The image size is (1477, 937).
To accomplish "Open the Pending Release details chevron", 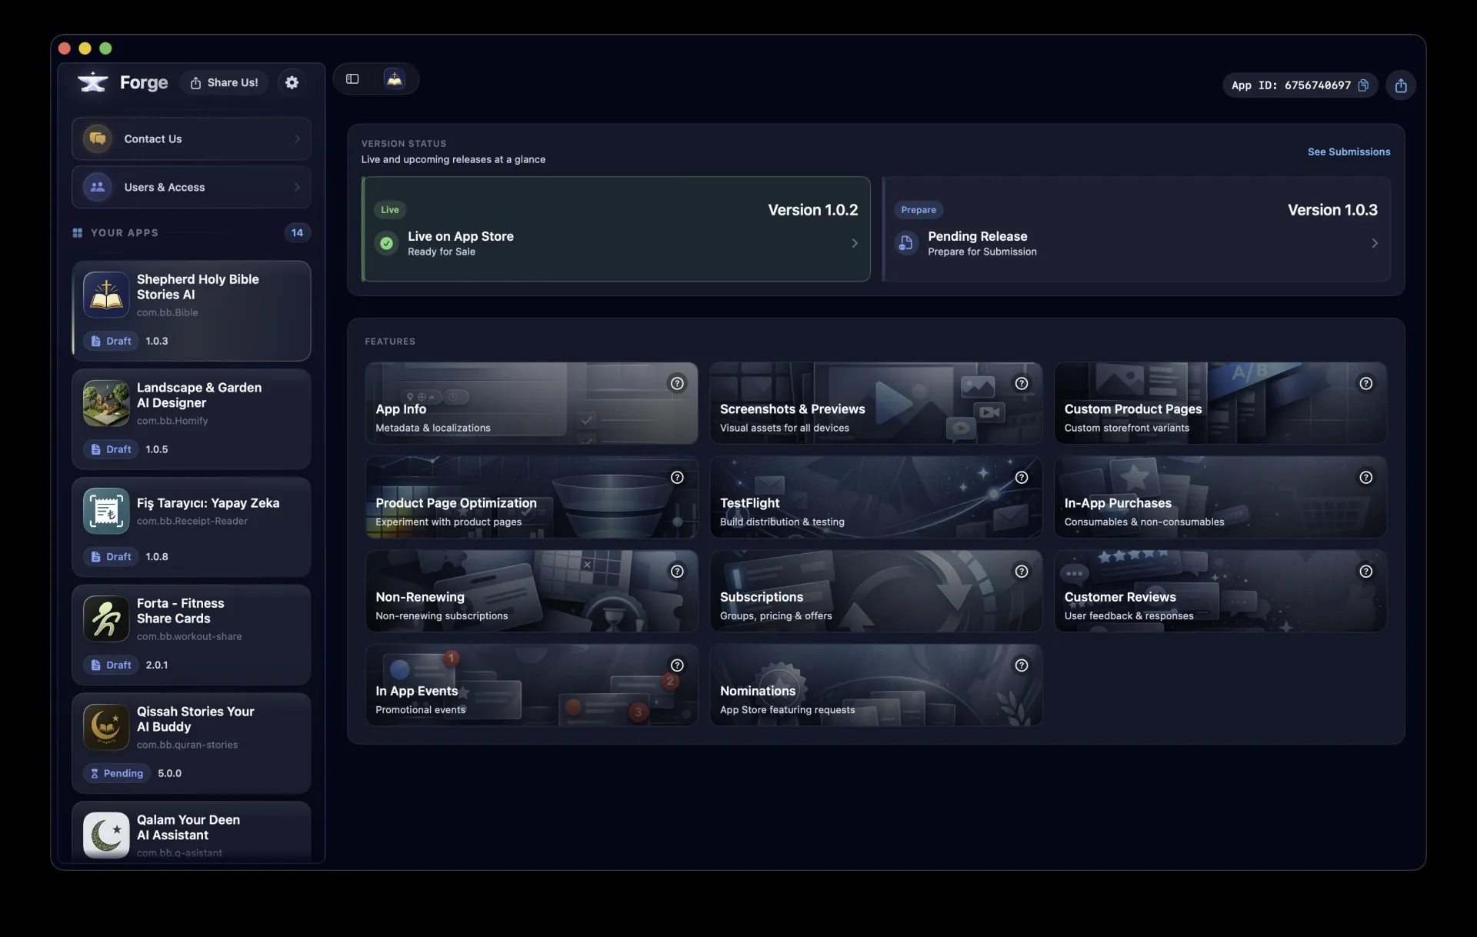I will click(x=1375, y=243).
